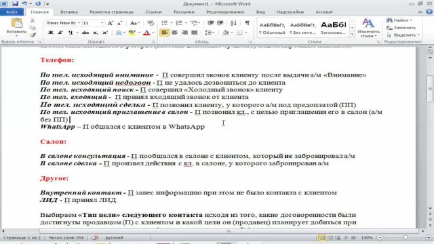Increase paragraph indent

click(x=220, y=23)
